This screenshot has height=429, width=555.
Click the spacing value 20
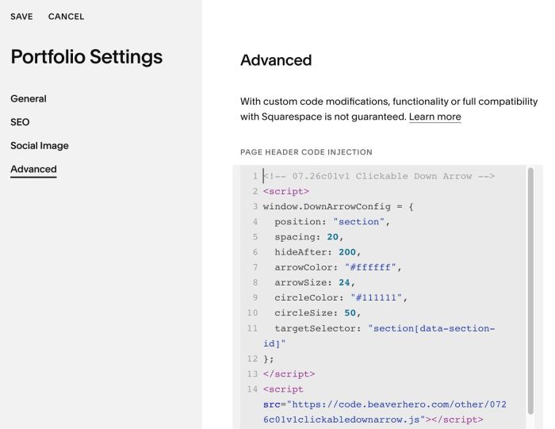point(333,237)
